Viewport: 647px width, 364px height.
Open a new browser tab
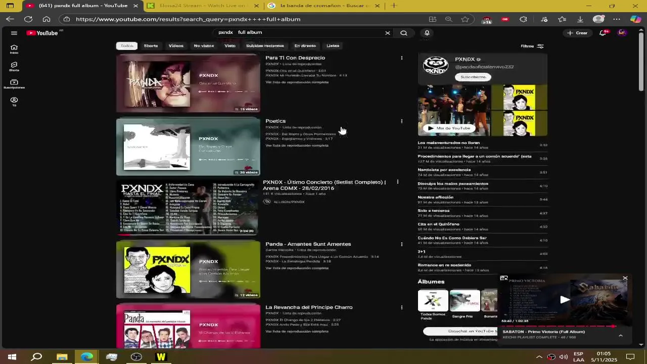coord(394,6)
